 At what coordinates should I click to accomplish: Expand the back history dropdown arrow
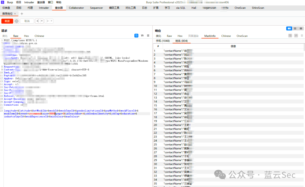[42, 21]
